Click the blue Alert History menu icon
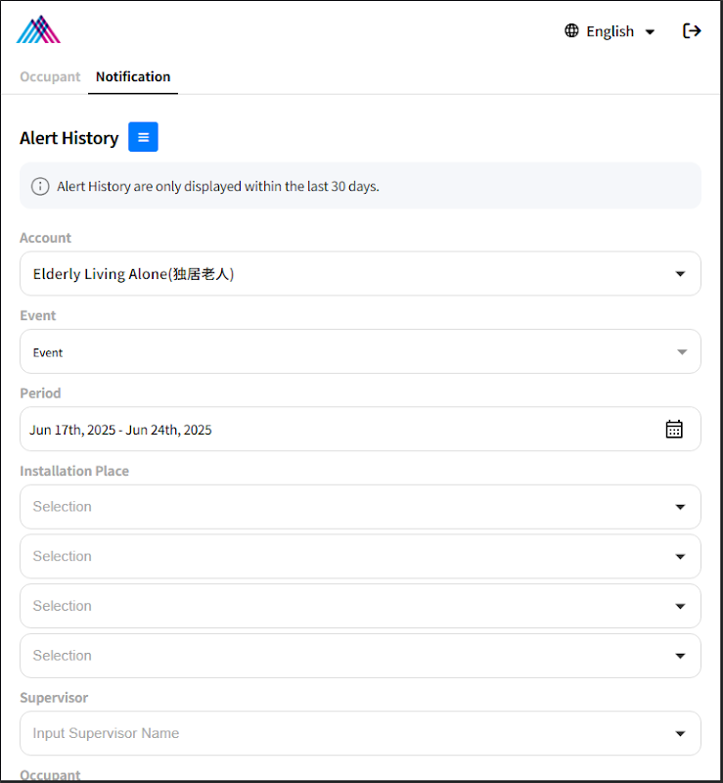 coord(143,138)
